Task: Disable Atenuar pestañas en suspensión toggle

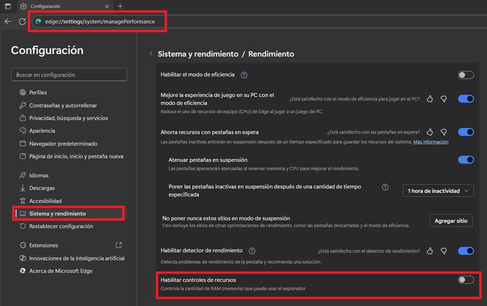Action: (466, 160)
